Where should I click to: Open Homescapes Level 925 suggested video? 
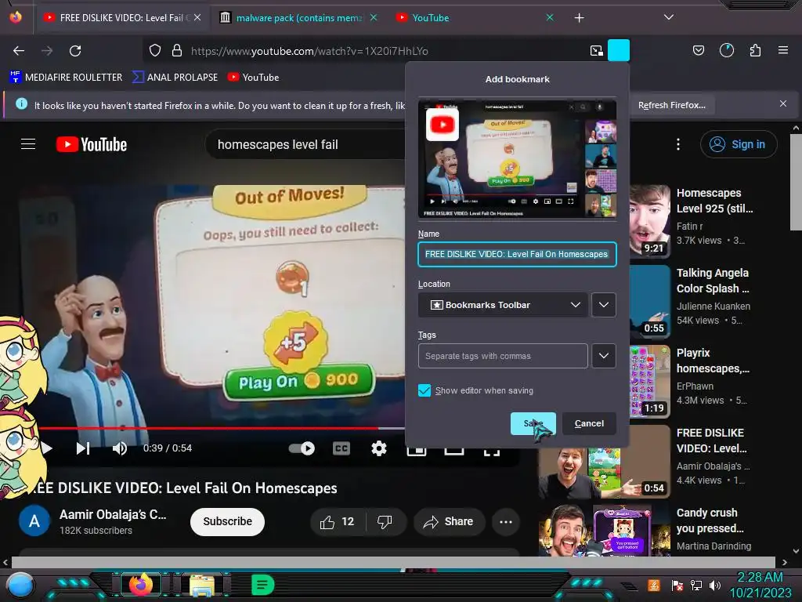[x=714, y=201]
